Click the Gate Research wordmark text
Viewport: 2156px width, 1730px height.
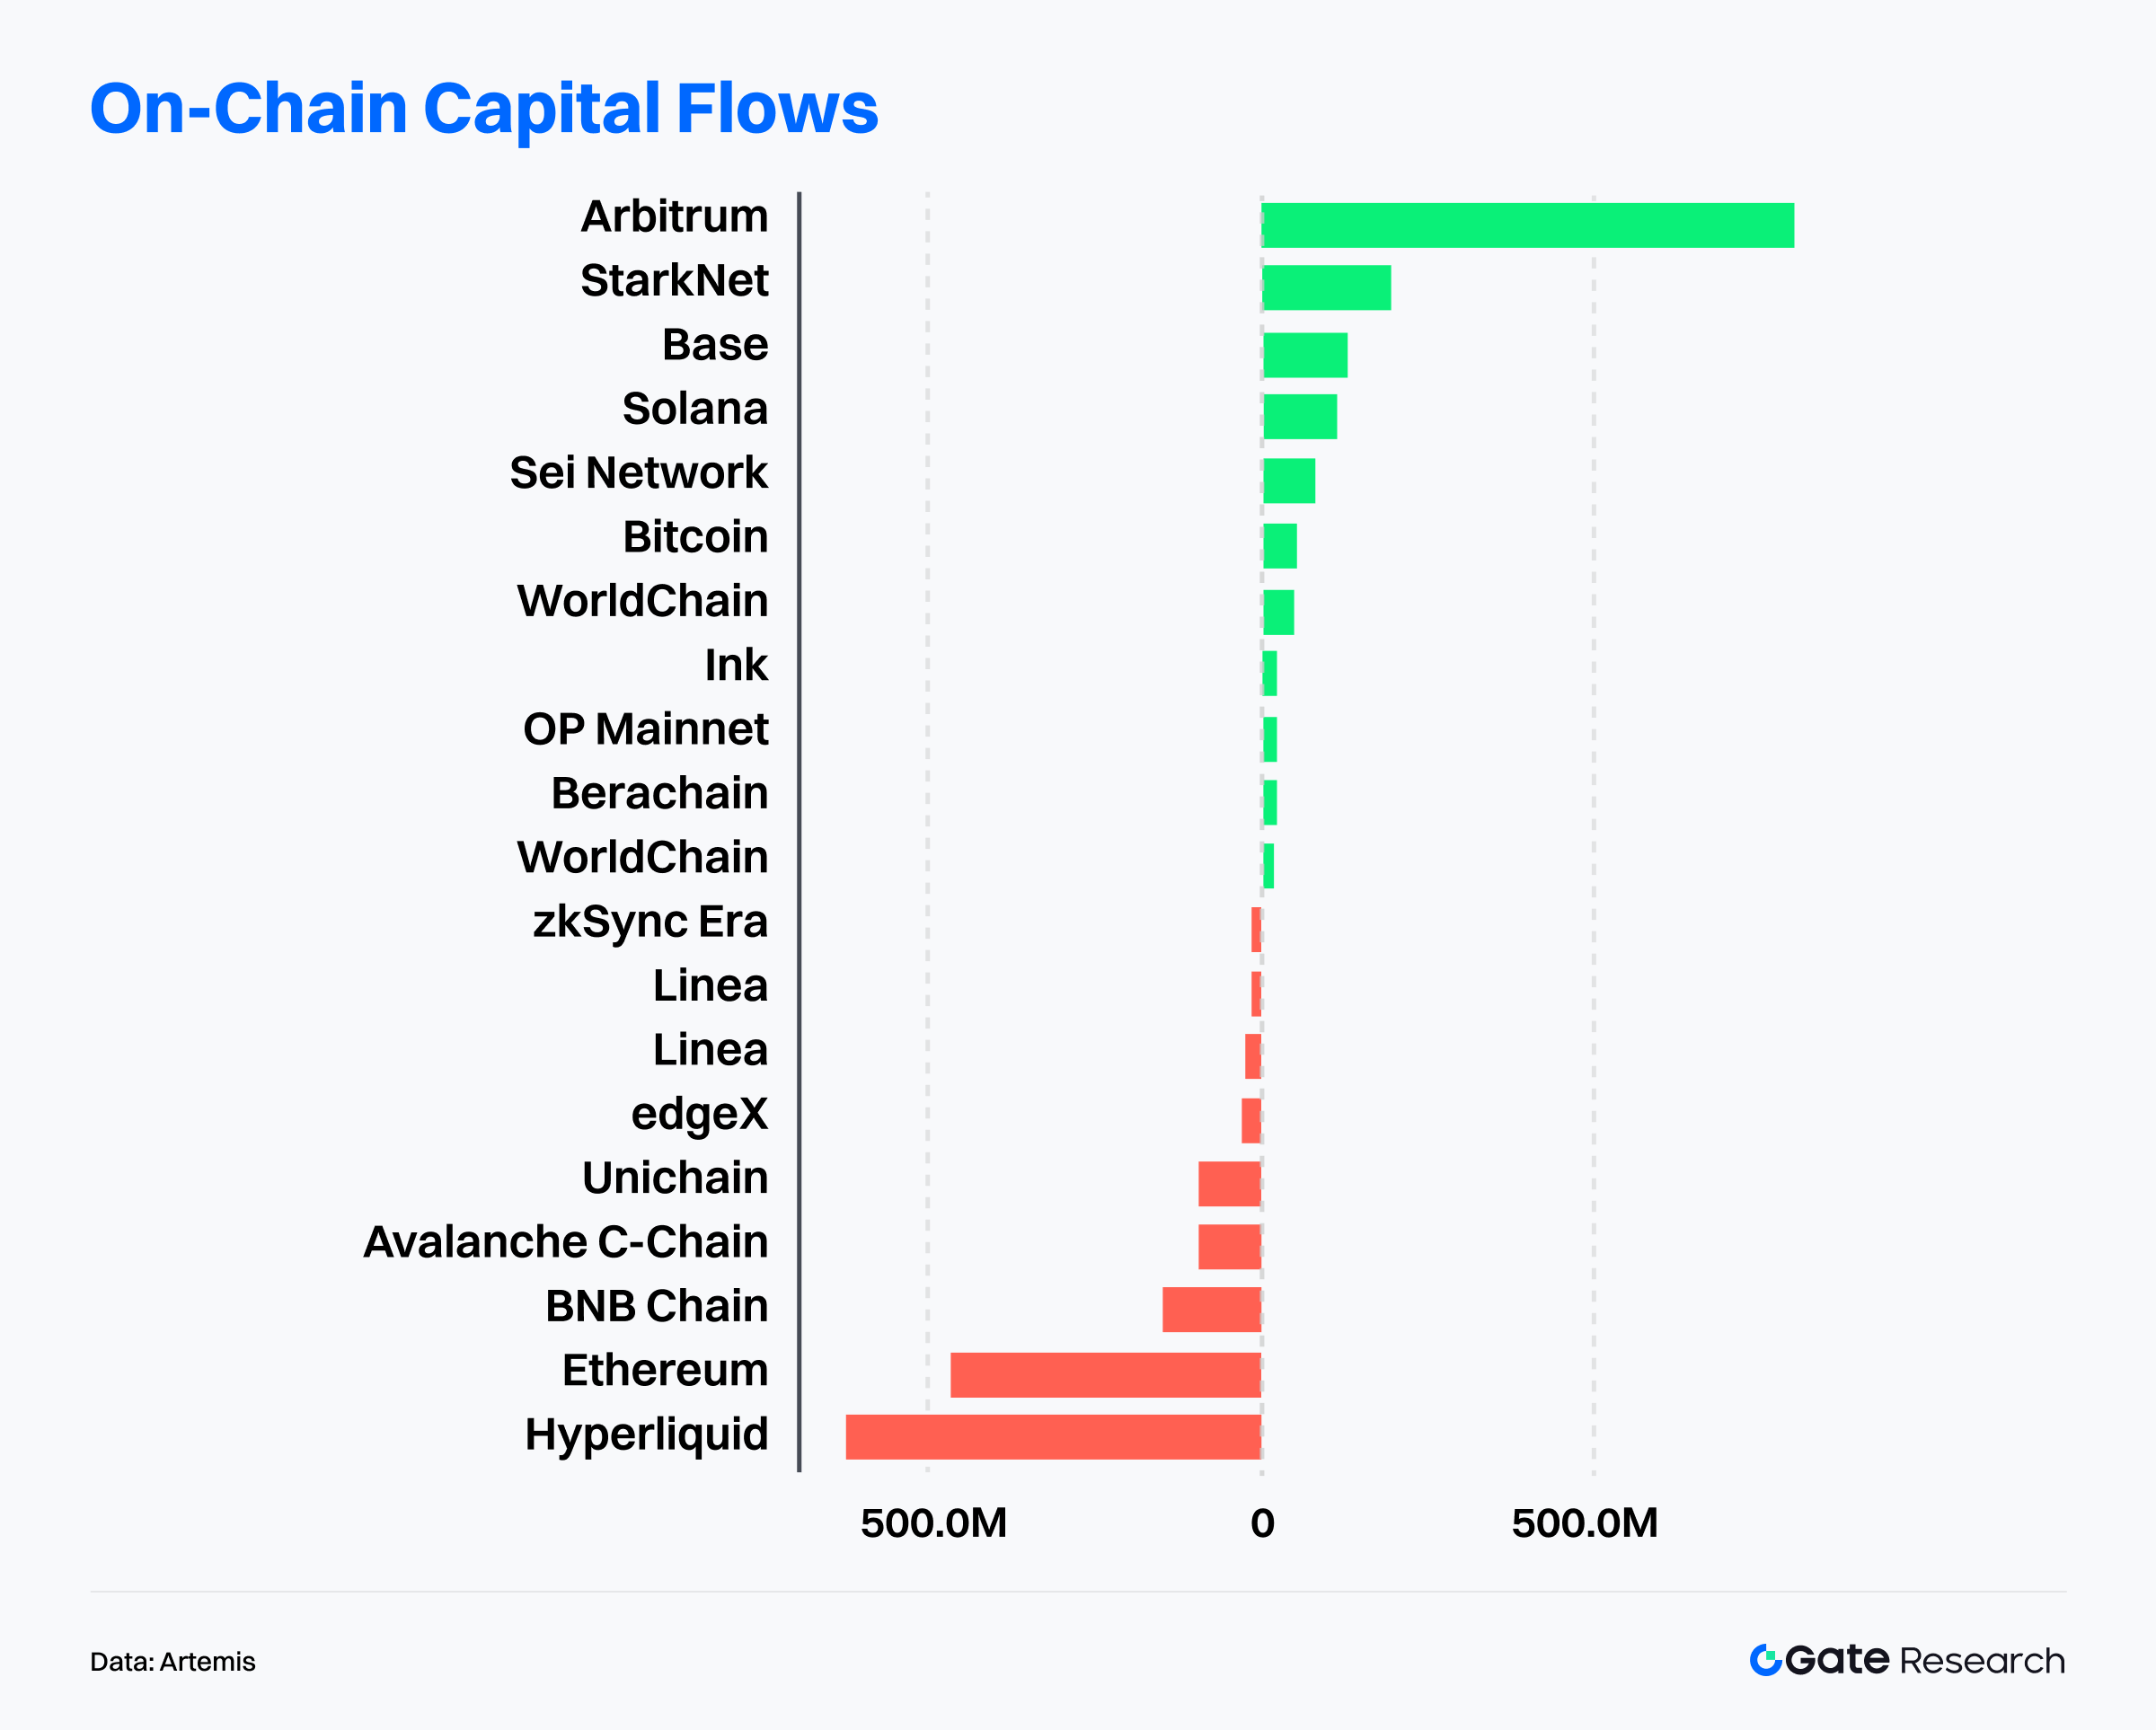coord(1925,1660)
